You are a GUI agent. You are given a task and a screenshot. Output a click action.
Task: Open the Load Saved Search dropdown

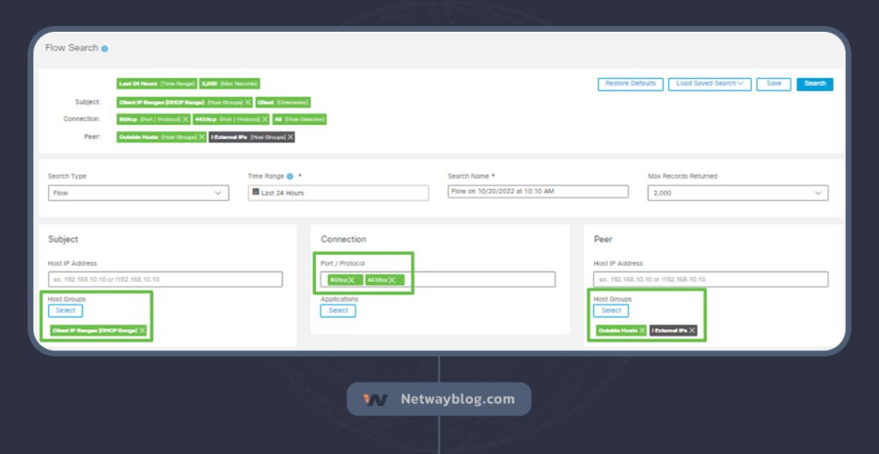tap(709, 84)
